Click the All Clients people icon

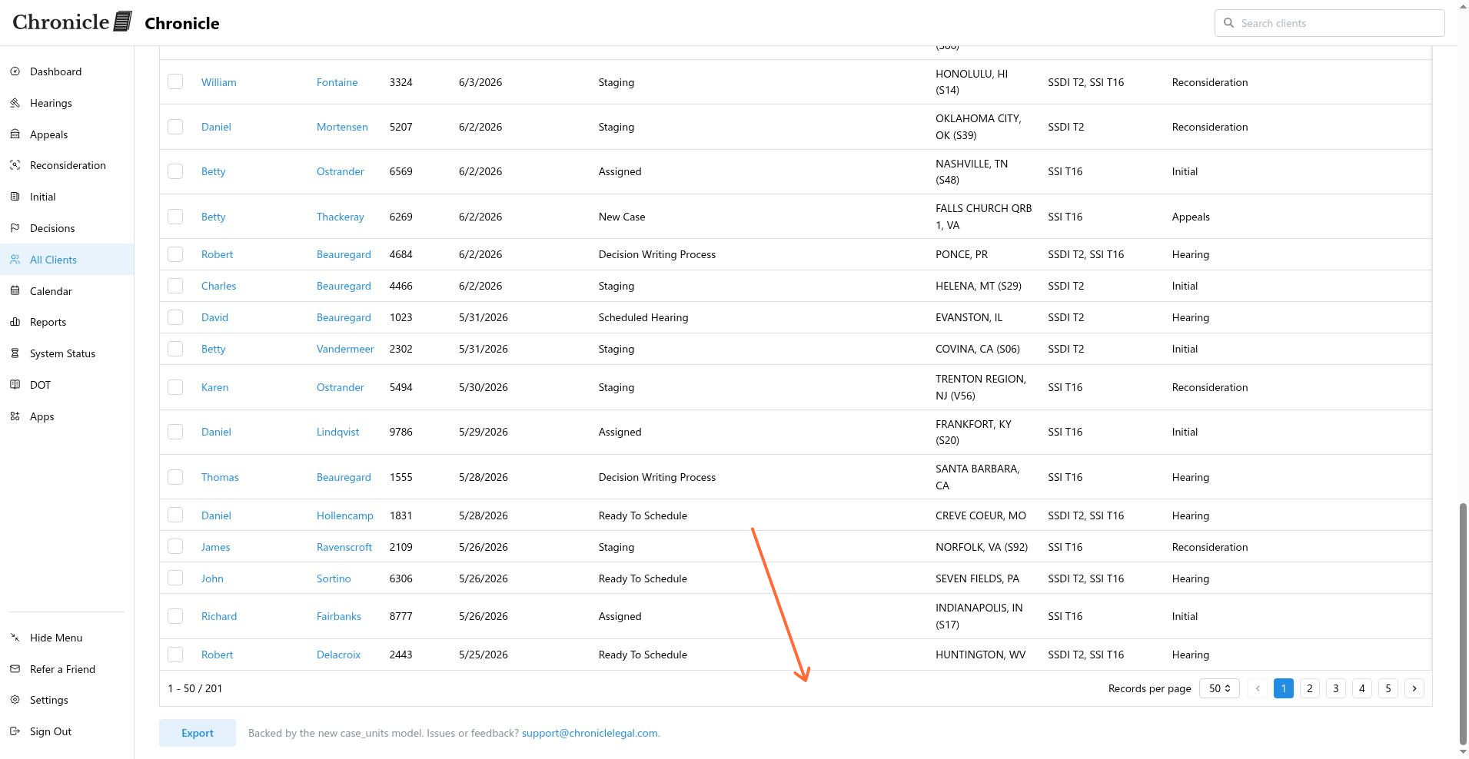click(15, 260)
